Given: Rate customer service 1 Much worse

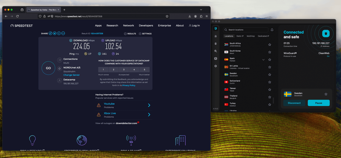Looking at the screenshot, I should (x=103, y=70).
